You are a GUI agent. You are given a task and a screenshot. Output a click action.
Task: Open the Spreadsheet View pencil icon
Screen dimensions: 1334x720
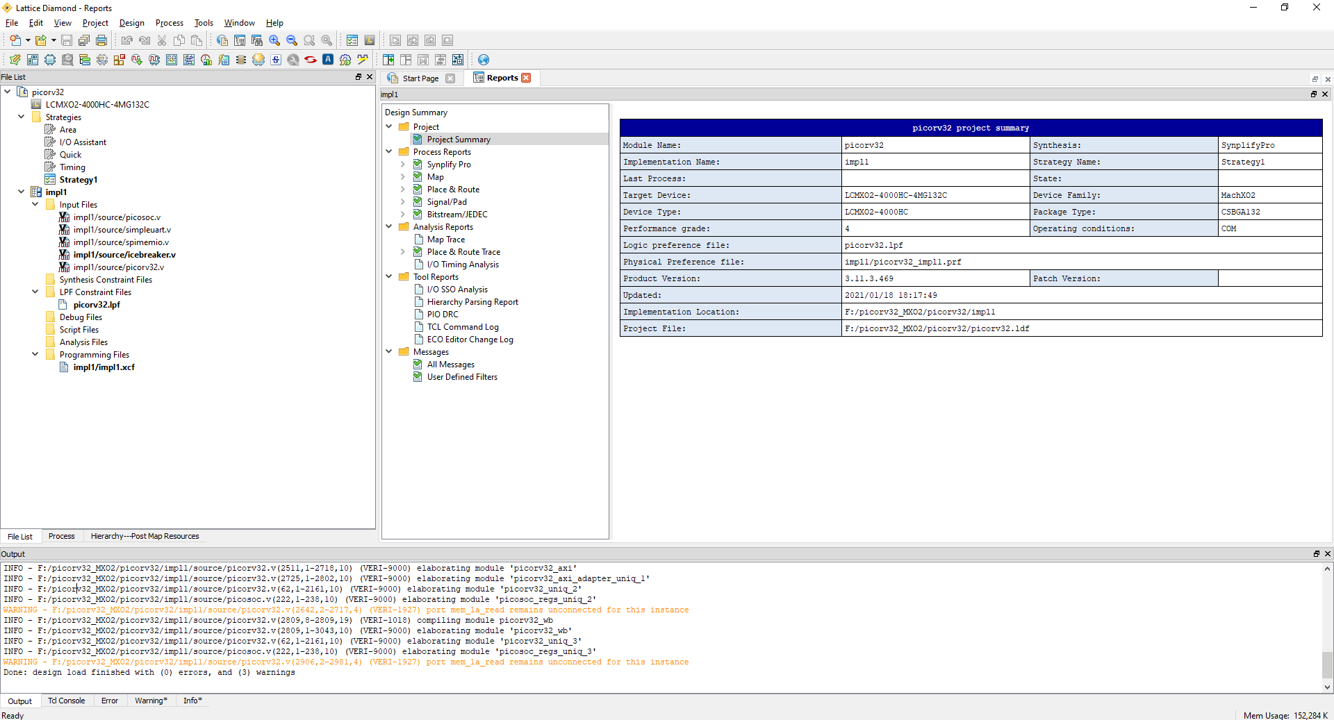pos(15,60)
